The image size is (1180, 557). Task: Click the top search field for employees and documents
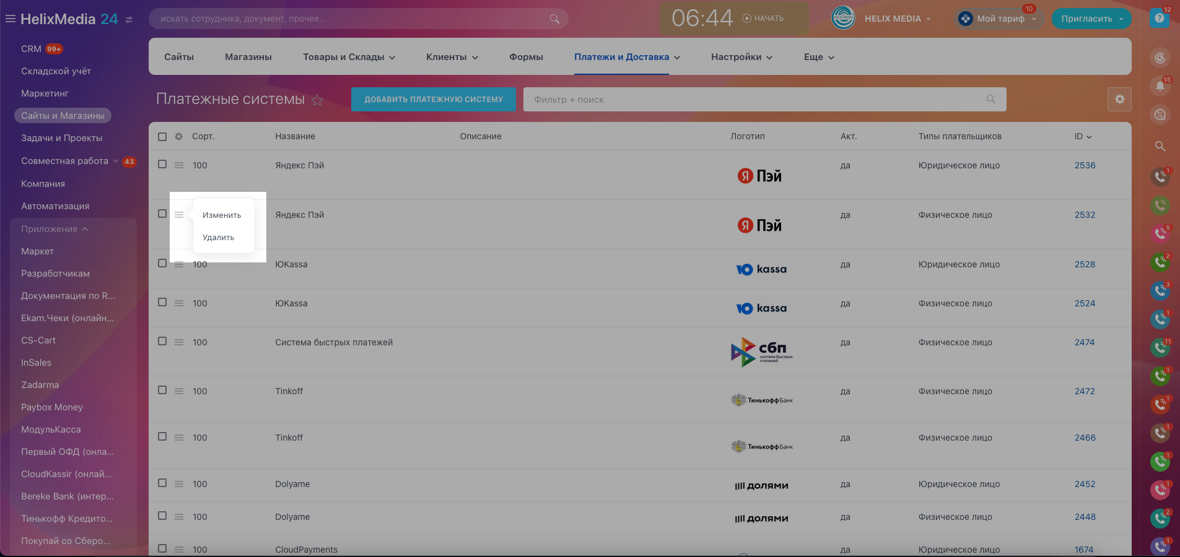pyautogui.click(x=359, y=19)
